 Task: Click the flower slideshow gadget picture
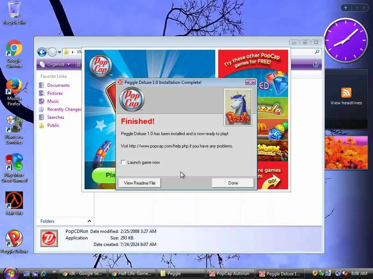point(346,153)
